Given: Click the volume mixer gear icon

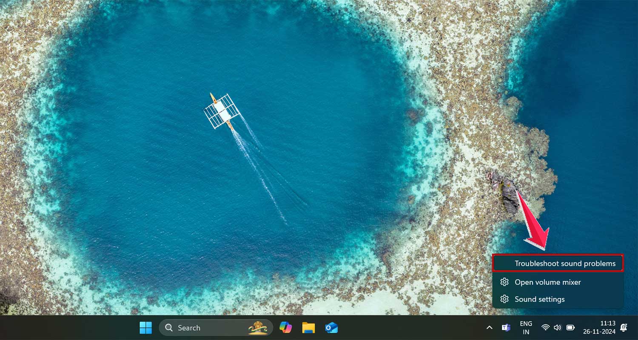Looking at the screenshot, I should (504, 282).
